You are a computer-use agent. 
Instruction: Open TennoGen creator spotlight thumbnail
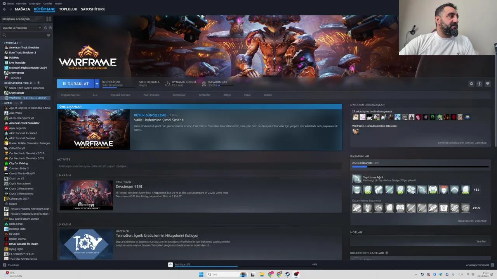pyautogui.click(x=86, y=245)
